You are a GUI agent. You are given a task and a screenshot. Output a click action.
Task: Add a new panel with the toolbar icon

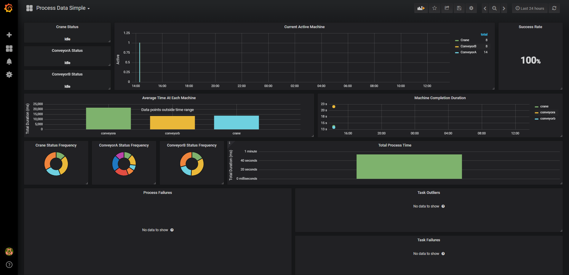point(421,8)
